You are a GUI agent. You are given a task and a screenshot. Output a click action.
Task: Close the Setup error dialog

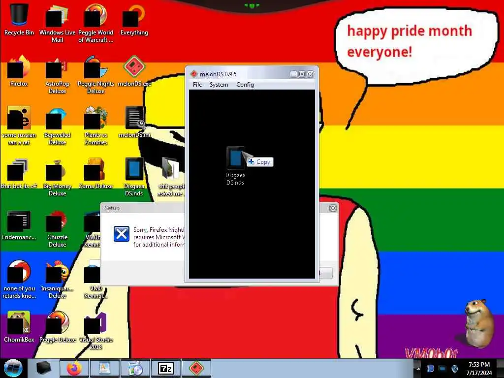click(333, 208)
